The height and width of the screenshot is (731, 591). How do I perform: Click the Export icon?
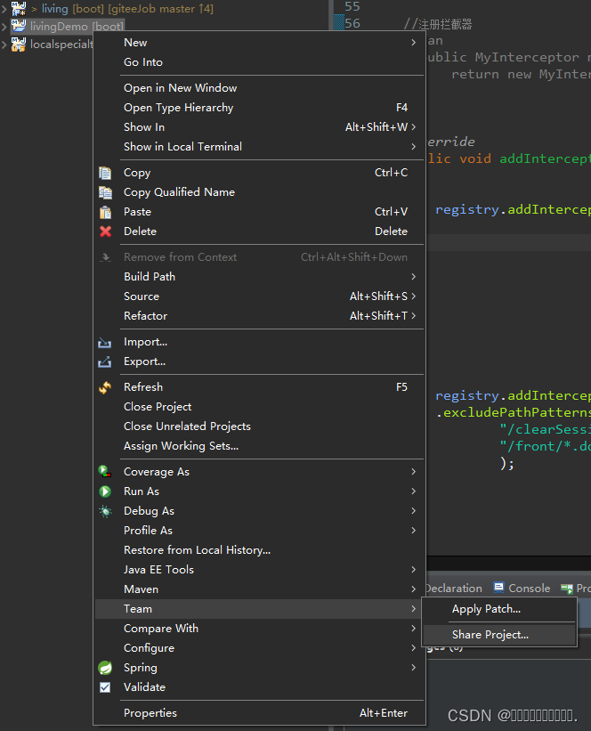(x=105, y=362)
